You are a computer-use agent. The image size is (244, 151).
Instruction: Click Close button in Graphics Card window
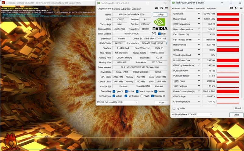(162, 102)
